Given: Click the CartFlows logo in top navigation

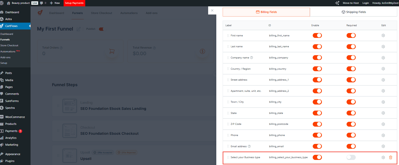Looking at the screenshot, I should (x=40, y=13).
